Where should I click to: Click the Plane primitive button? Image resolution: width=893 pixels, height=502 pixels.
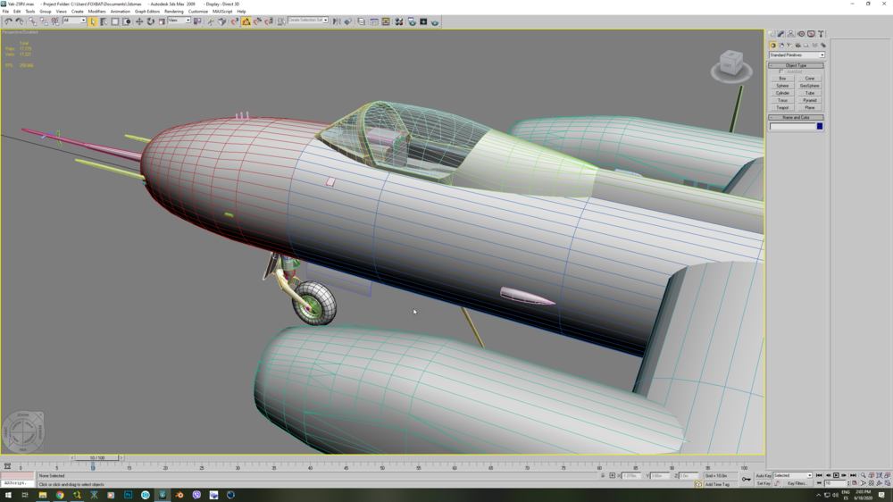(810, 108)
